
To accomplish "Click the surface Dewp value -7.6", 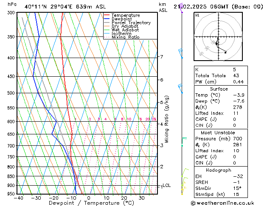I will click(239, 101).
